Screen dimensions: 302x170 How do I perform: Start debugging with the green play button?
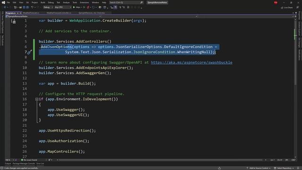click(74, 8)
